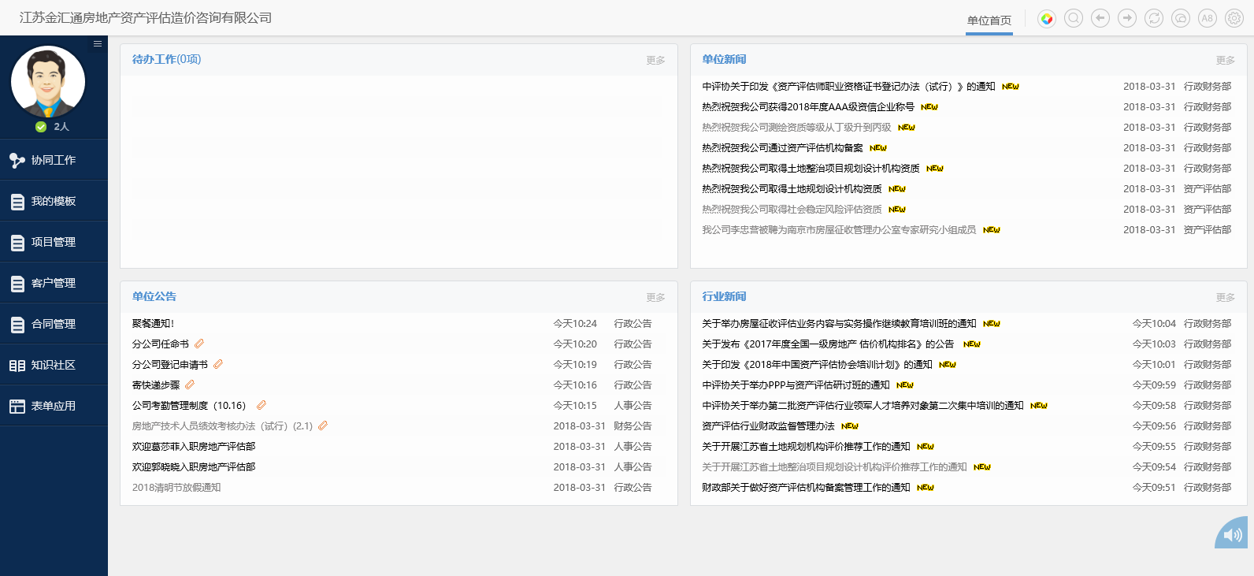1254x576 pixels.
Task: Open search using the magnifier icon
Action: (1073, 19)
